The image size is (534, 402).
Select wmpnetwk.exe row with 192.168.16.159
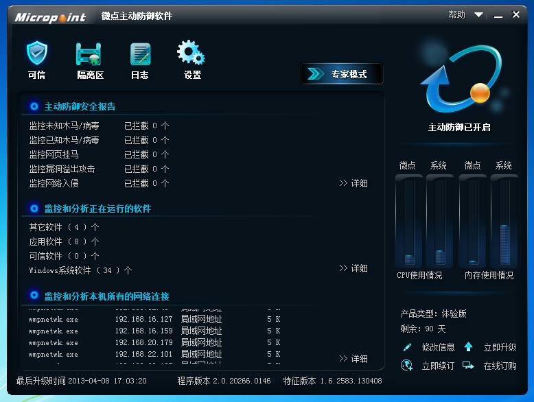coord(154,331)
